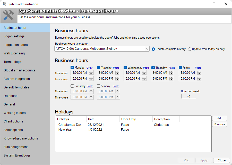Screen dimensions: 232x165
Task: Click Monday time open spinner arrows
Action: click(91, 73)
